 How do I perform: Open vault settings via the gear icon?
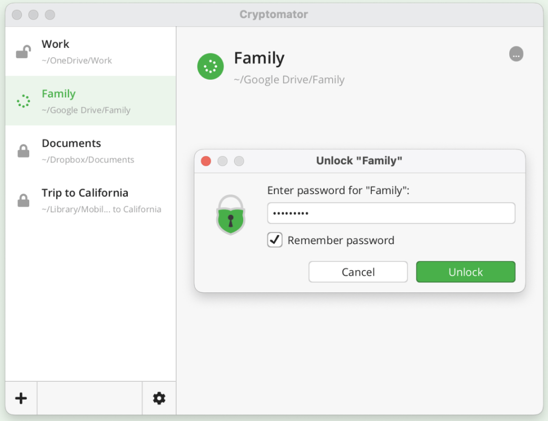click(159, 398)
